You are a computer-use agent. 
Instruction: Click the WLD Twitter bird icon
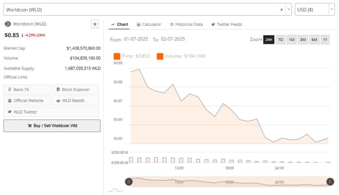pyautogui.click(x=9, y=112)
